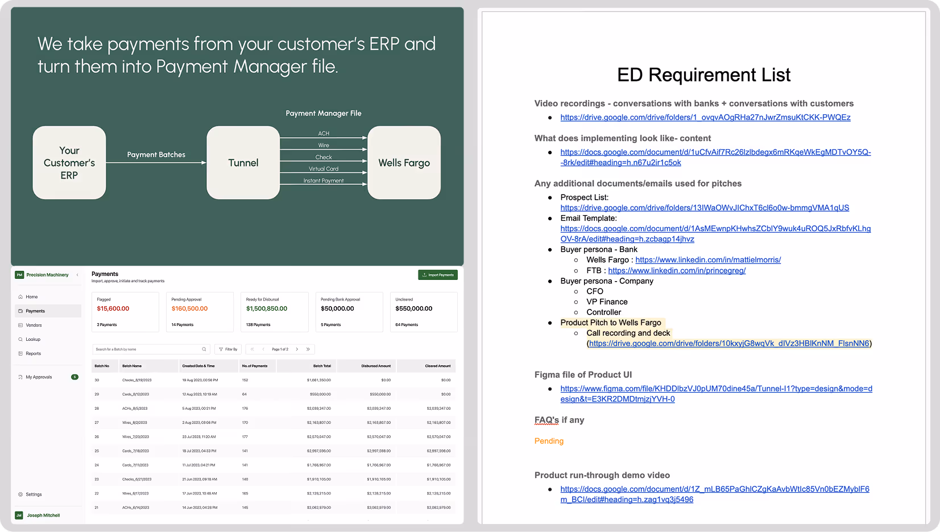The height and width of the screenshot is (532, 940).
Task: Open the Vendors section icon
Action: coord(20,325)
